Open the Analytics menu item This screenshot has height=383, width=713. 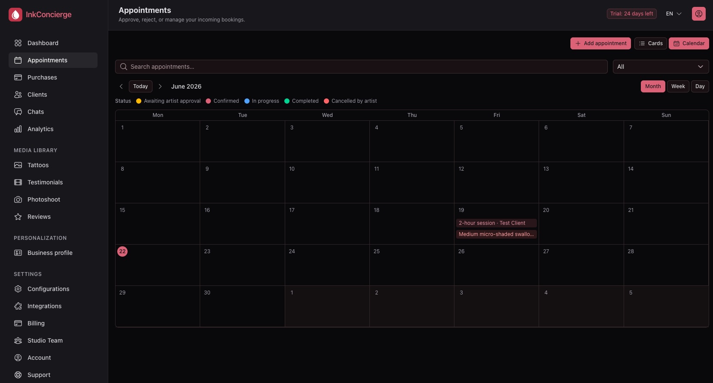[53, 129]
